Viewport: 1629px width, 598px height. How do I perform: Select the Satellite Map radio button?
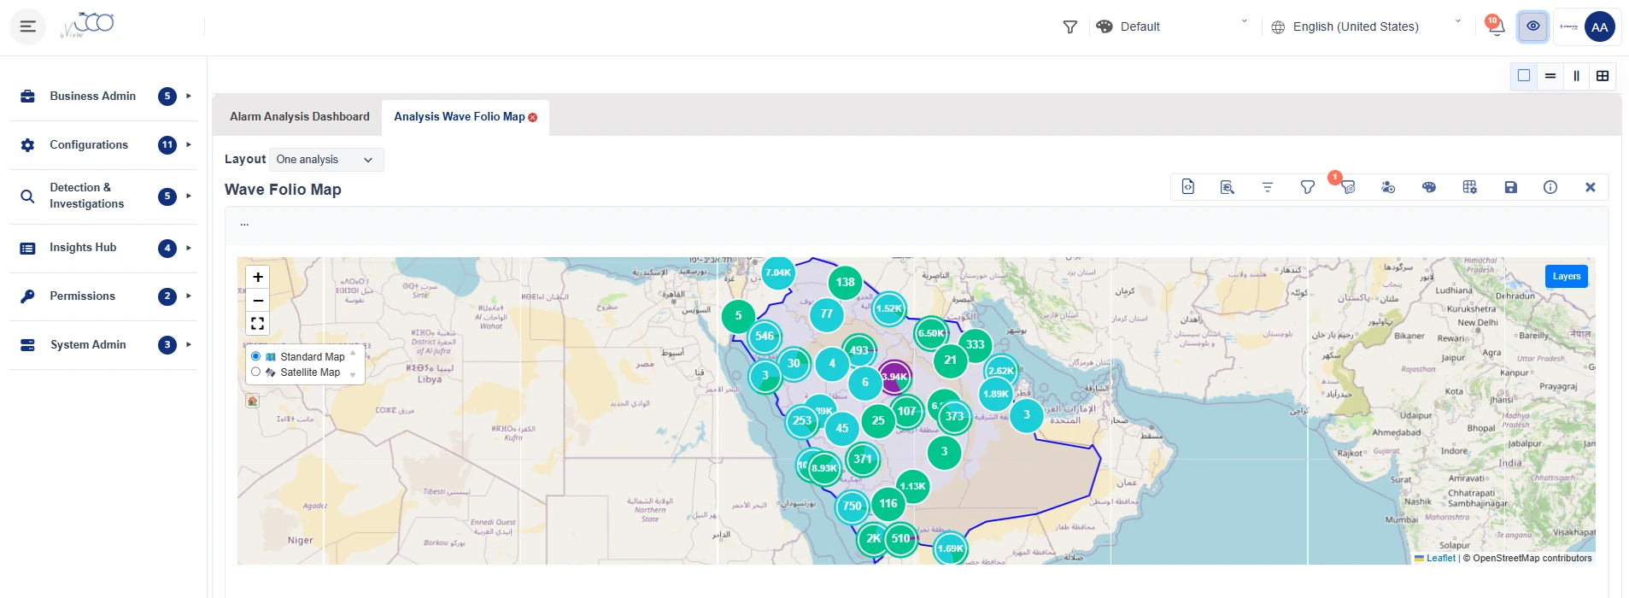(x=255, y=372)
